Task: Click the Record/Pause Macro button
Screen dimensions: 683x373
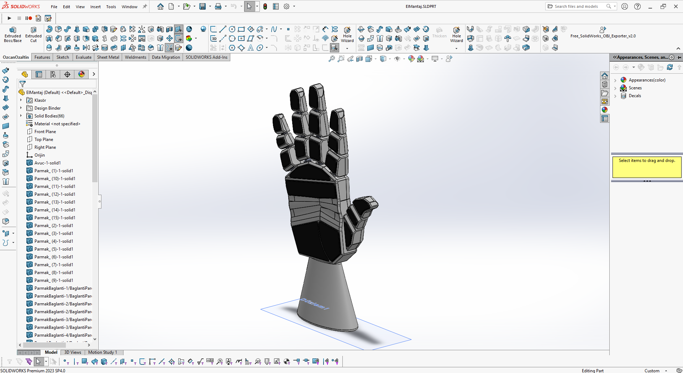Action: pyautogui.click(x=29, y=18)
